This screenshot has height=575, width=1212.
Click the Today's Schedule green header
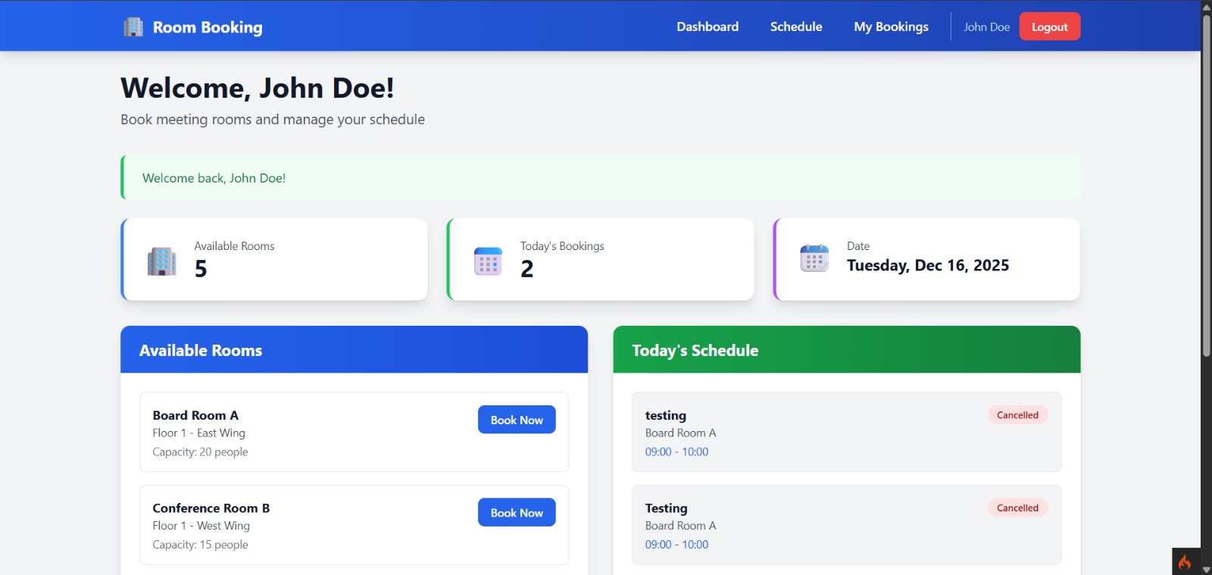[x=846, y=350]
